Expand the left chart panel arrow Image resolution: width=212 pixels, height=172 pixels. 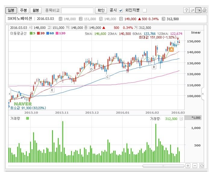point(9,94)
